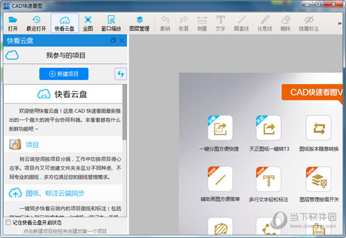The height and width of the screenshot is (238, 346).
Task: Show recently opened files via 最近打开
Action: (x=36, y=23)
